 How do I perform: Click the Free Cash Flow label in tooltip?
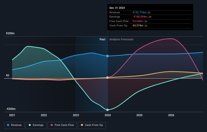coord(119,21)
